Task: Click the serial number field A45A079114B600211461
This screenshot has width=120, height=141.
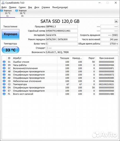Action: pyautogui.click(x=62, y=31)
